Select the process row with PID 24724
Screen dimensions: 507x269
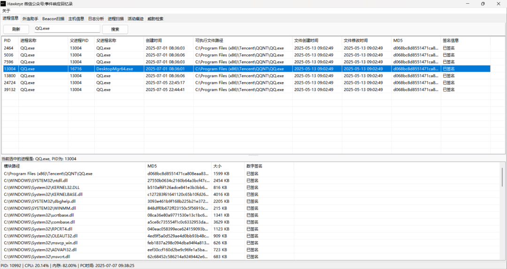pos(246,82)
